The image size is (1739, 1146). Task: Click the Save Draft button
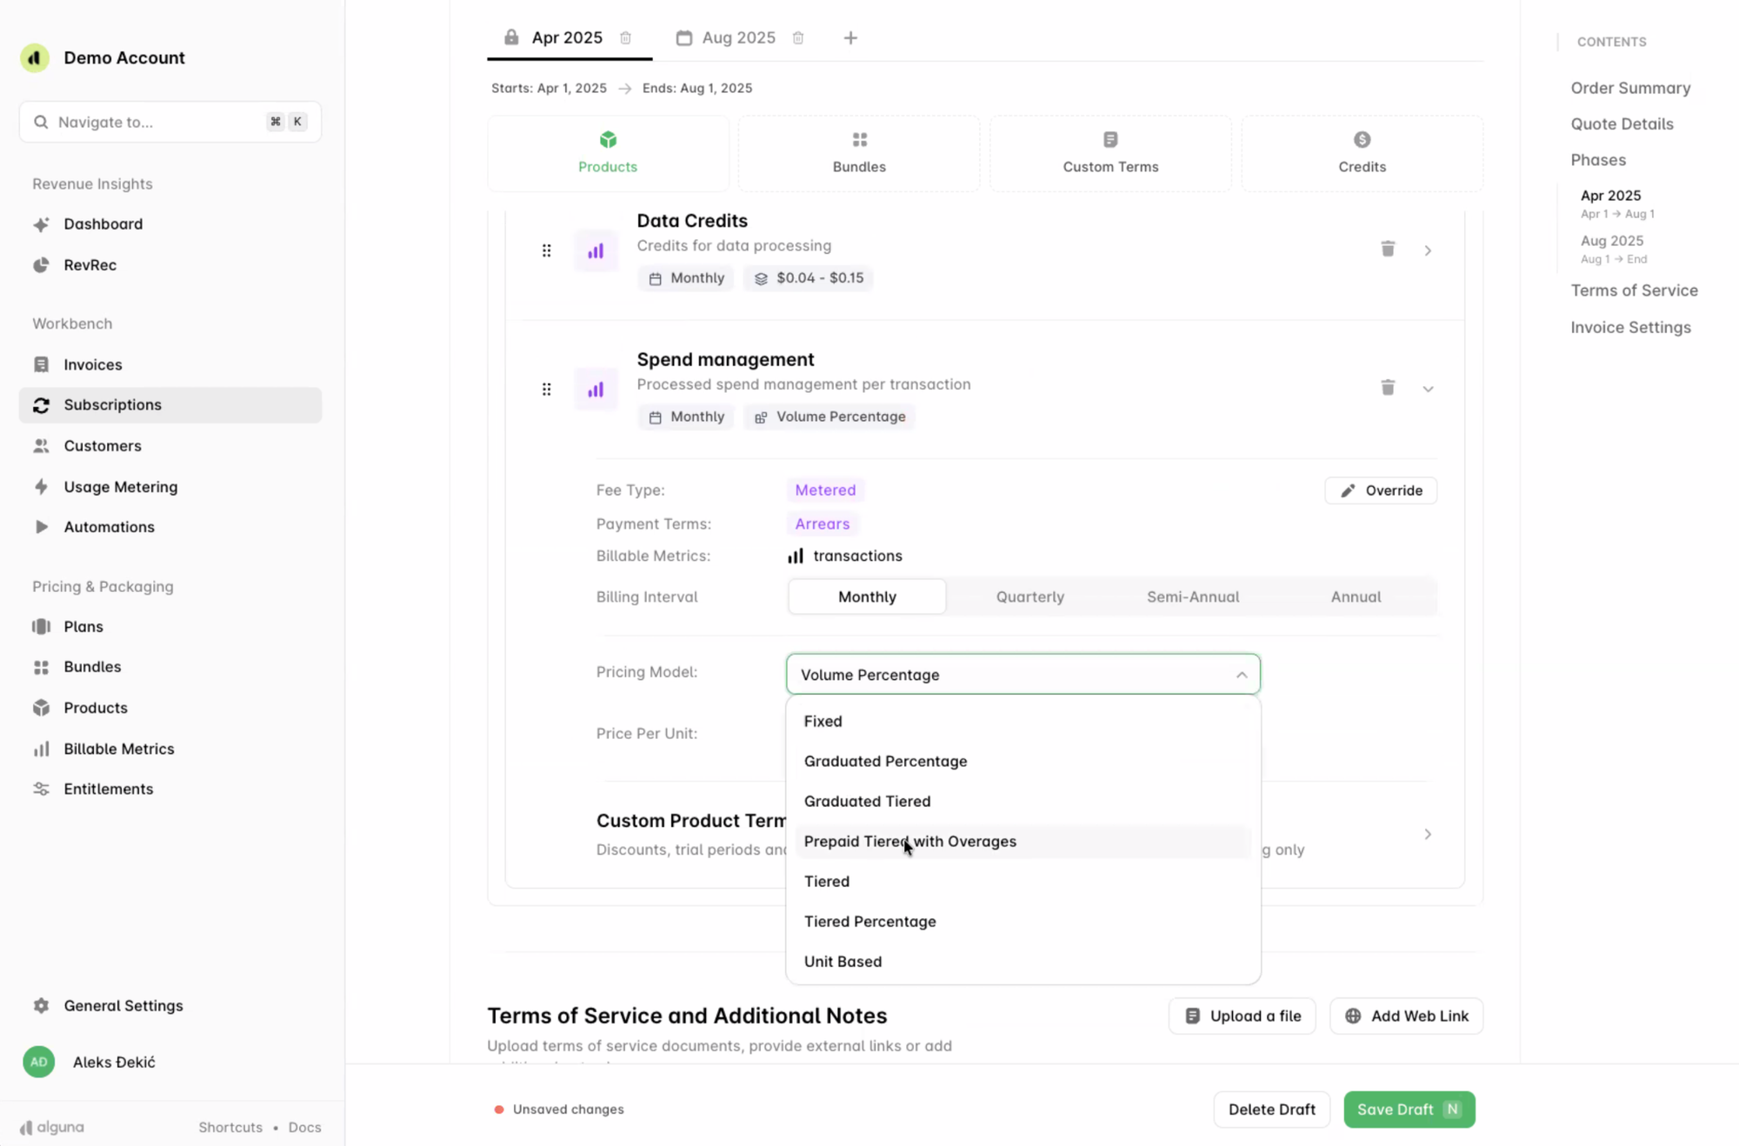pos(1408,1109)
